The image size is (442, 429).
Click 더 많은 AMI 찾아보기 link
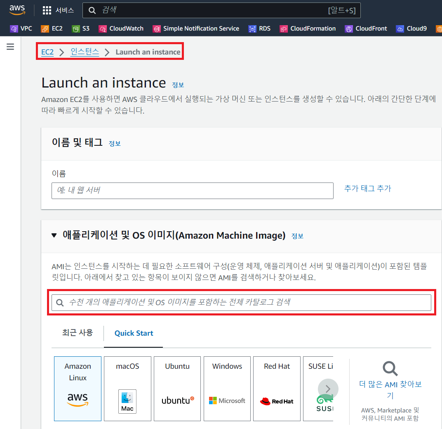[x=390, y=390]
